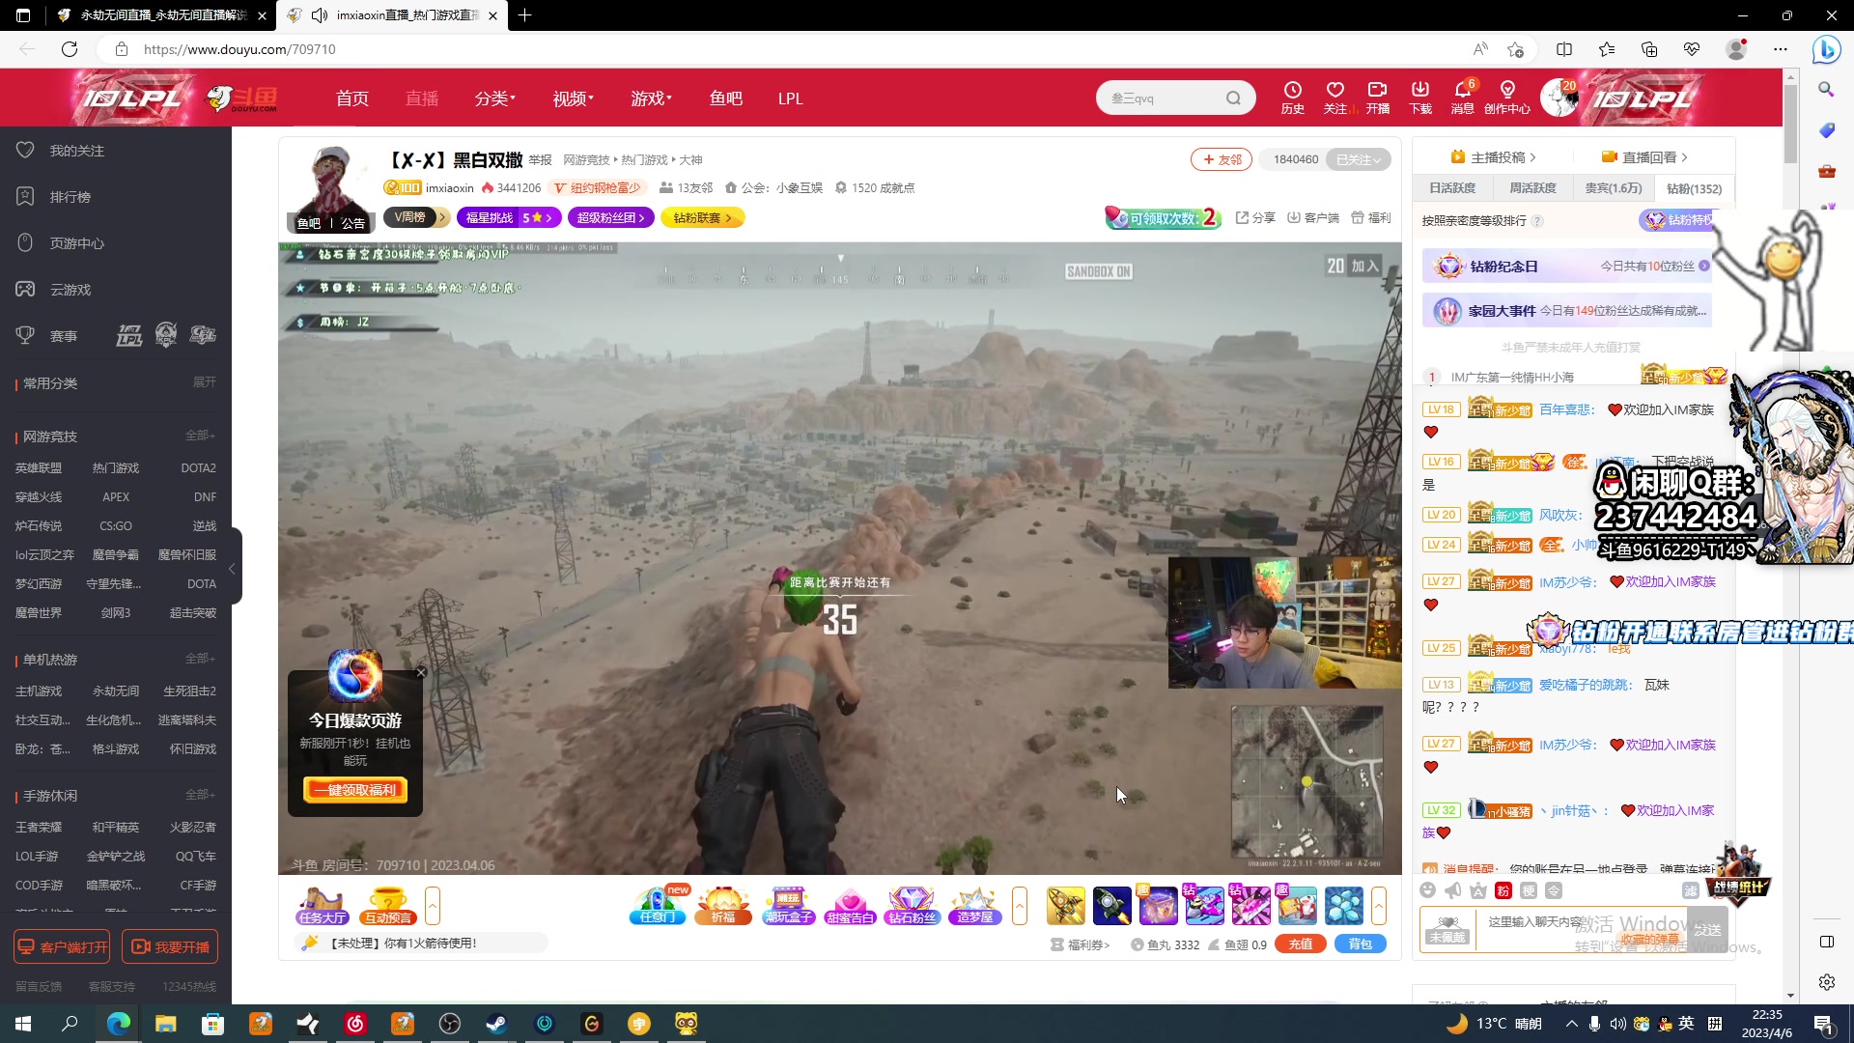
Task: Open 任务大厅 task hall icon
Action: 323,906
